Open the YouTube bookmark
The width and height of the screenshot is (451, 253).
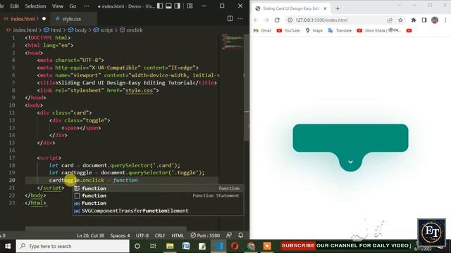pyautogui.click(x=288, y=30)
